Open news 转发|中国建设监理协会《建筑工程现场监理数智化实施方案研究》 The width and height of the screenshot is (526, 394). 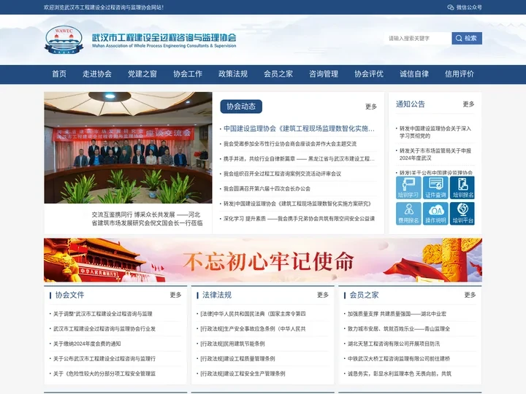coord(297,204)
